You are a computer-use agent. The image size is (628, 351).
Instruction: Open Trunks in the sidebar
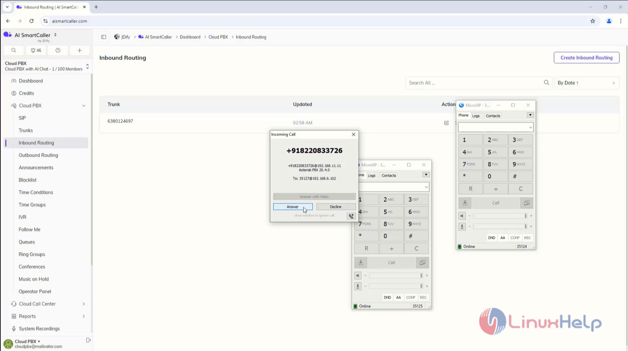26,131
